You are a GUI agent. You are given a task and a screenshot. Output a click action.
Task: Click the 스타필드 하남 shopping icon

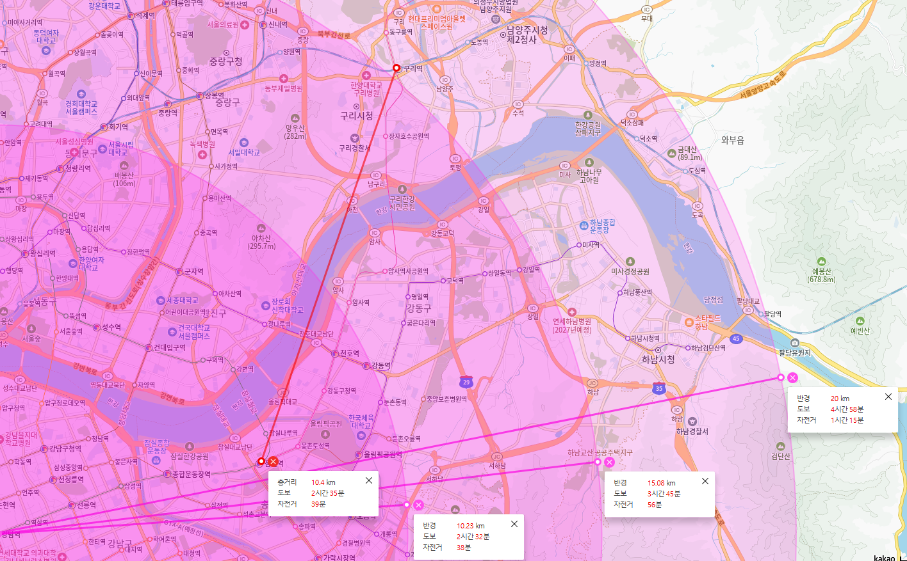click(689, 322)
